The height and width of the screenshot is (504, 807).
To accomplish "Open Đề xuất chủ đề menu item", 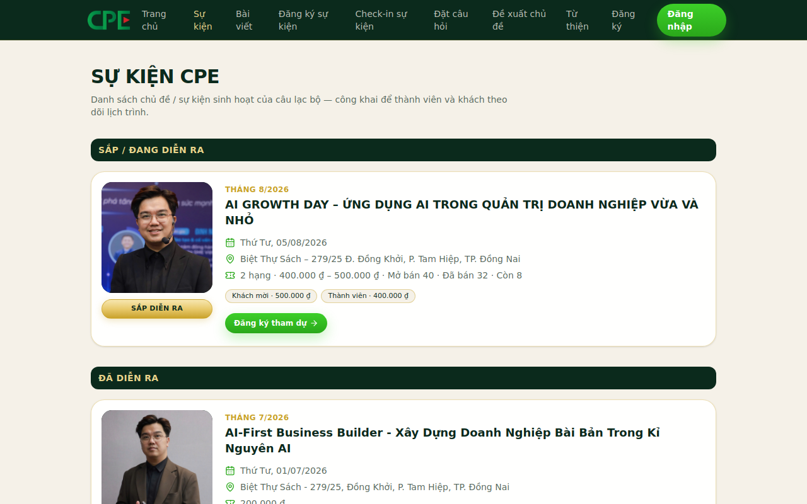I will click(519, 20).
